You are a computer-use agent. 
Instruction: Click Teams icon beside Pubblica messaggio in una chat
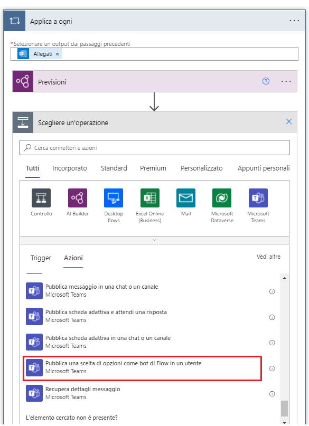(34, 291)
